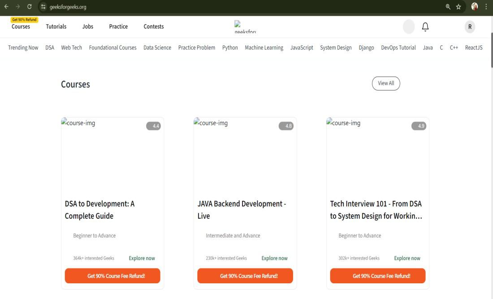
Task: Open the site information icon in address bar
Action: pyautogui.click(x=43, y=7)
